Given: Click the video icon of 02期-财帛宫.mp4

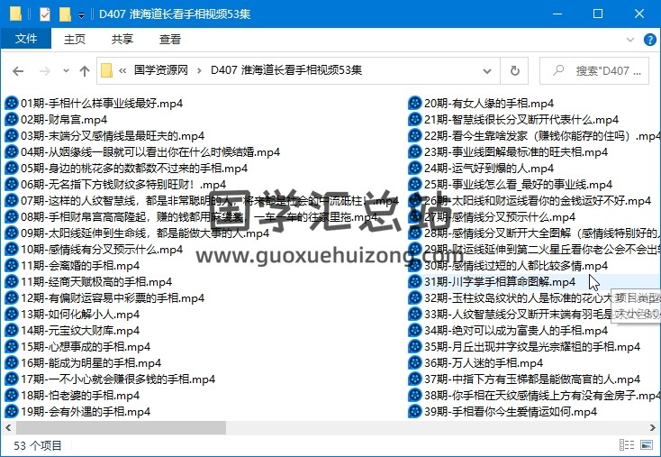Looking at the screenshot, I should [12, 119].
